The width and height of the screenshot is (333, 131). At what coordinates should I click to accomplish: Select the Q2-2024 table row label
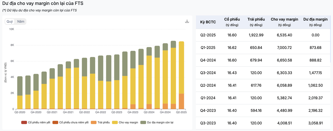(208, 85)
